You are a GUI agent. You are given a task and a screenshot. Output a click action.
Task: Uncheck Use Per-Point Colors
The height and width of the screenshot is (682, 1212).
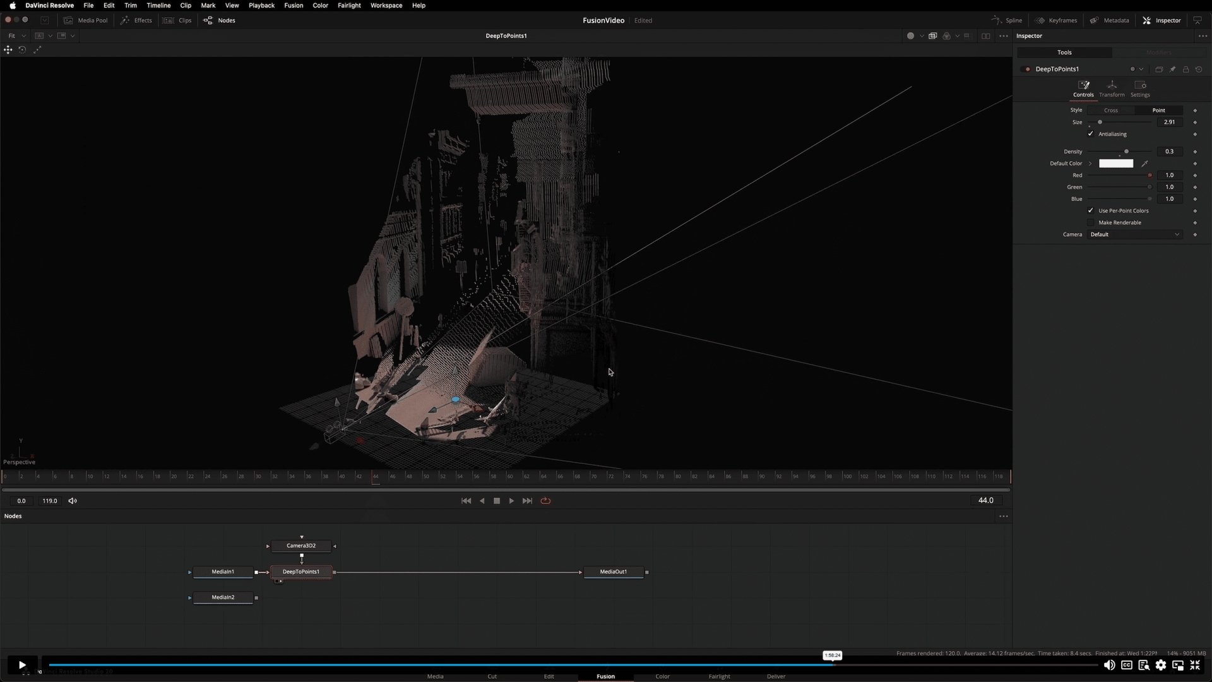[x=1090, y=210]
